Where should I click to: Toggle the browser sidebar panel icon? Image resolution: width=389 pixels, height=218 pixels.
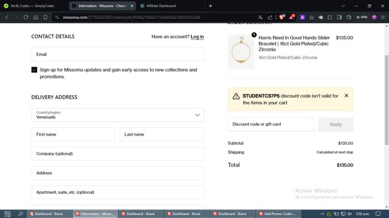click(339, 18)
